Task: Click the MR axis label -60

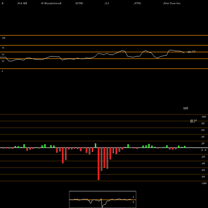Action: coord(203,170)
